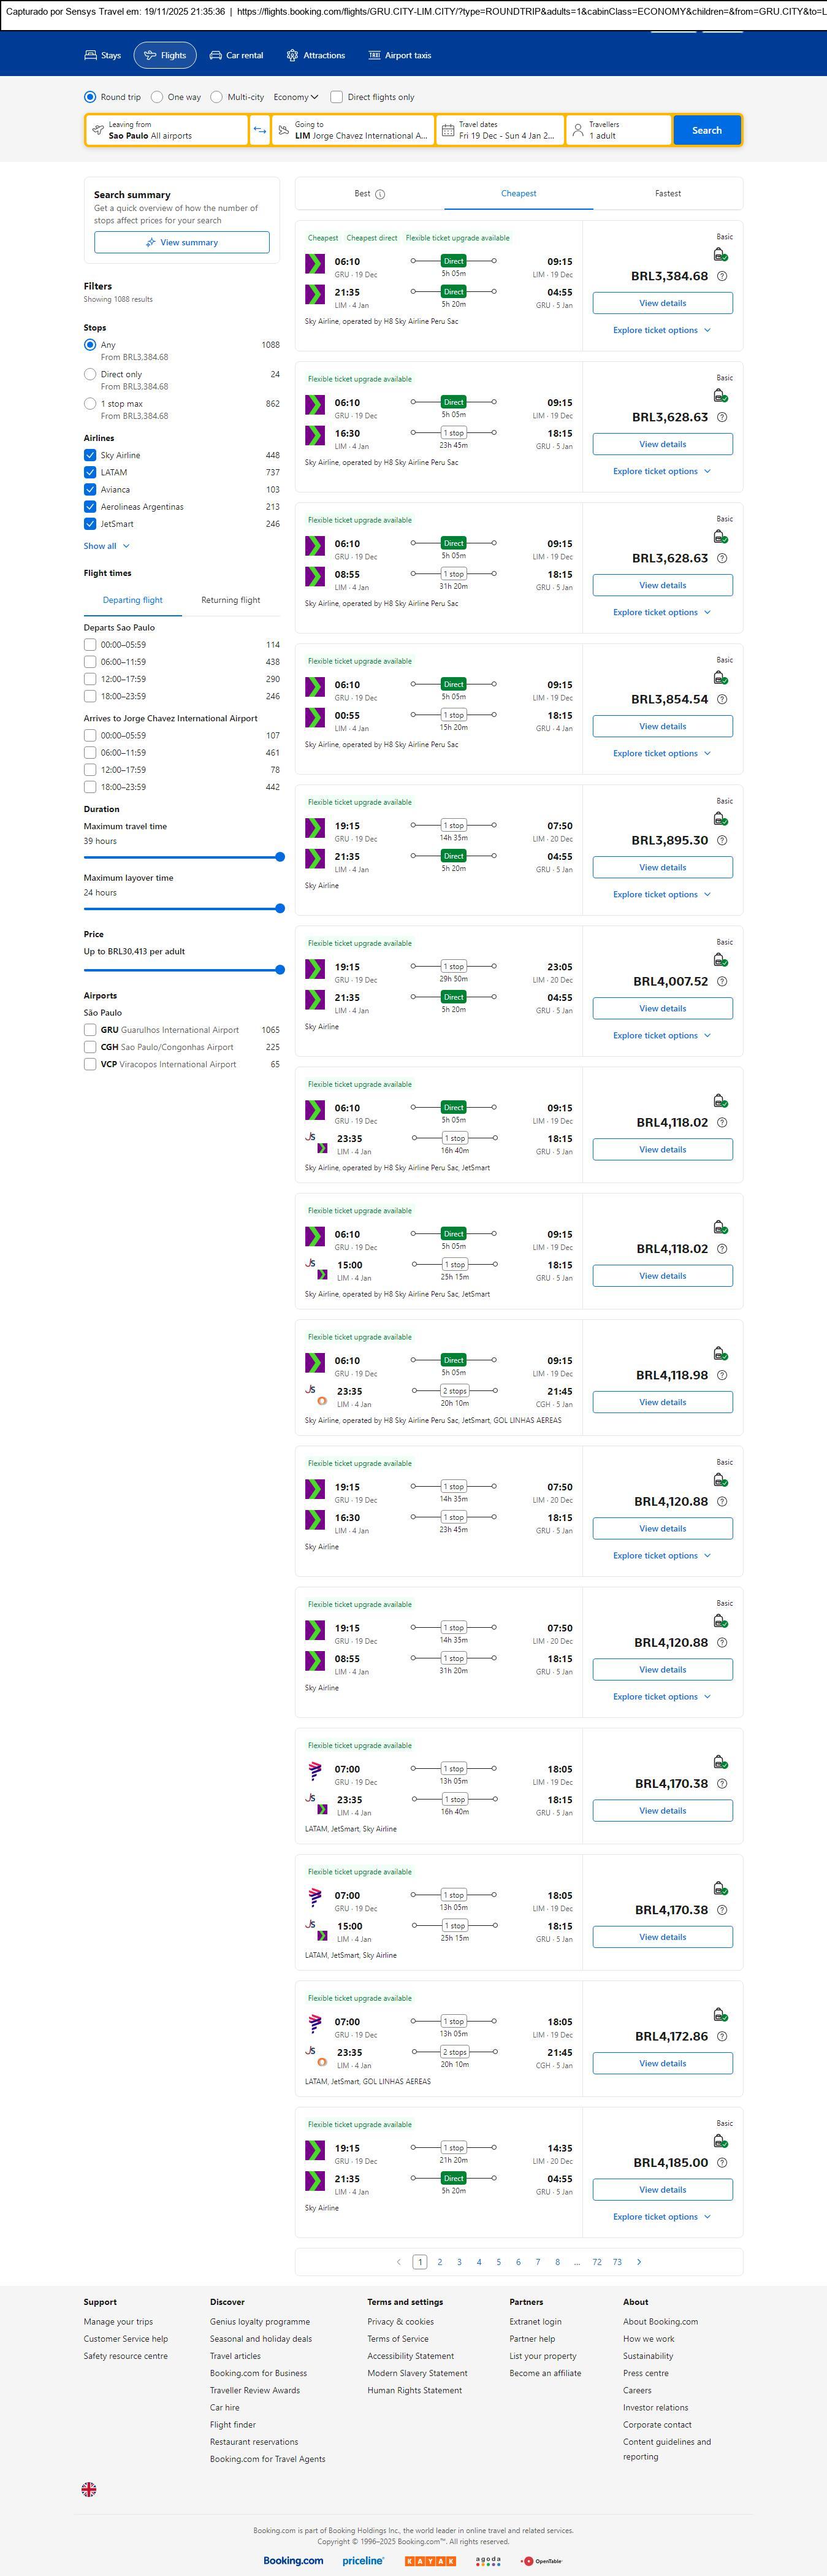This screenshot has height=2576, width=827.
Task: Enable the Direct flights only checkbox
Action: [x=337, y=97]
